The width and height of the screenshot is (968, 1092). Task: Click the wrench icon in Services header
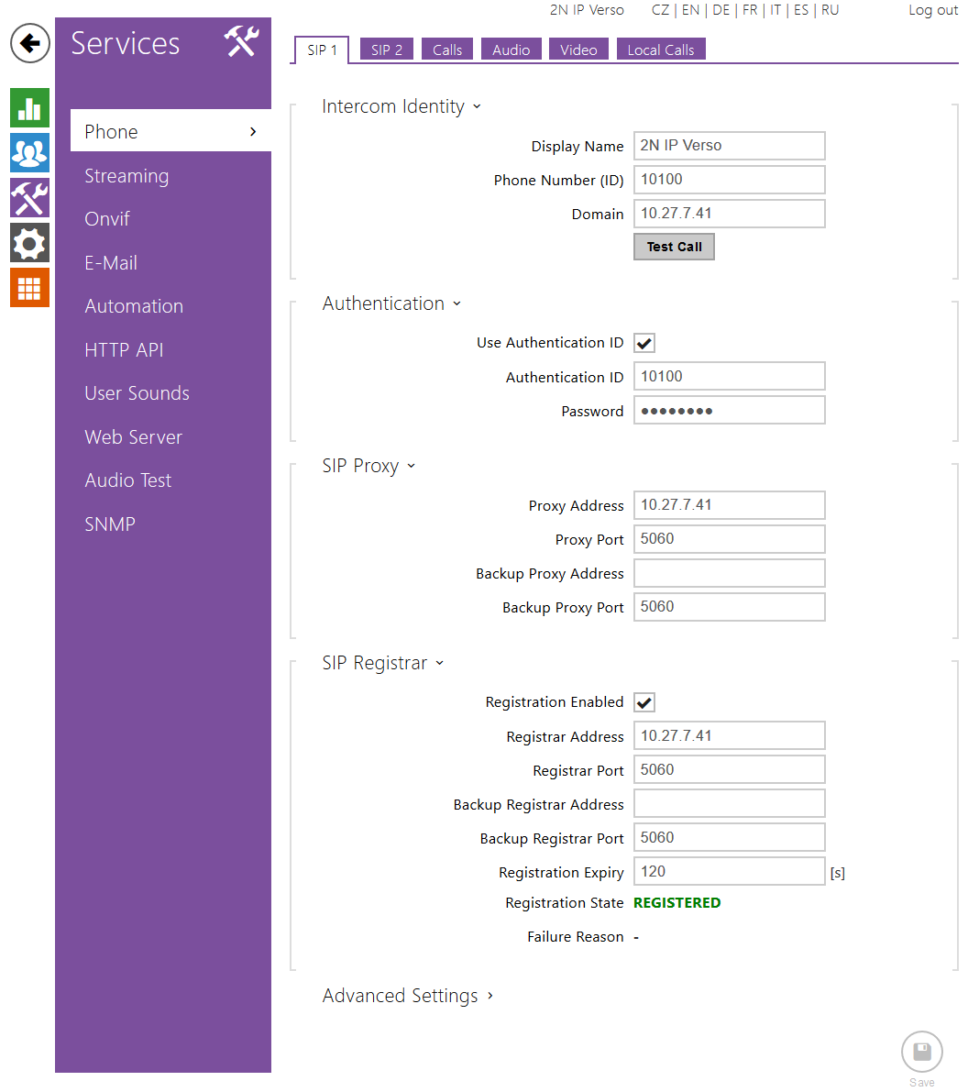point(242,42)
